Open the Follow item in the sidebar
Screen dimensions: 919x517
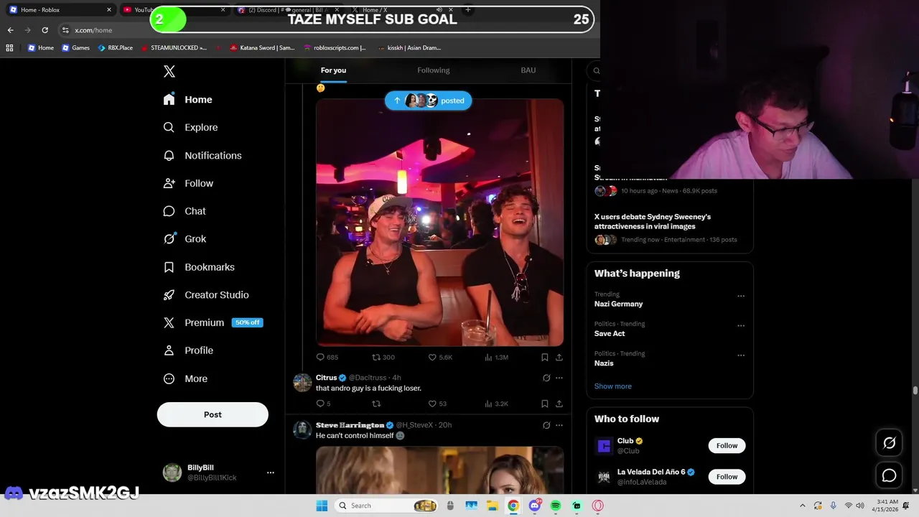tap(187, 183)
